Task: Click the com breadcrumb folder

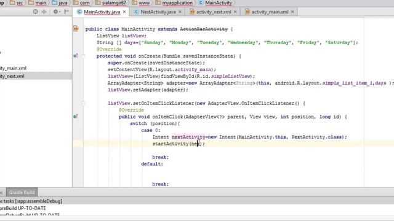Action: pos(81,3)
